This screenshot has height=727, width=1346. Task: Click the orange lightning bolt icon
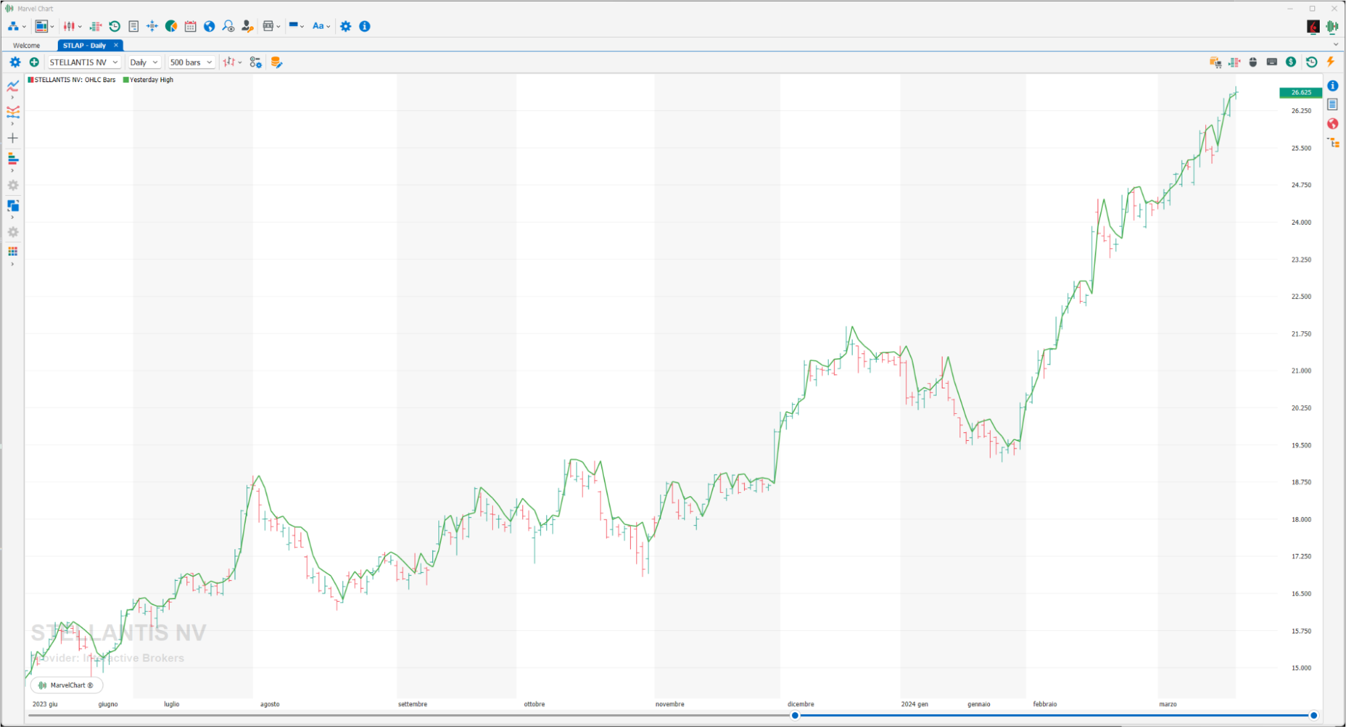1331,62
